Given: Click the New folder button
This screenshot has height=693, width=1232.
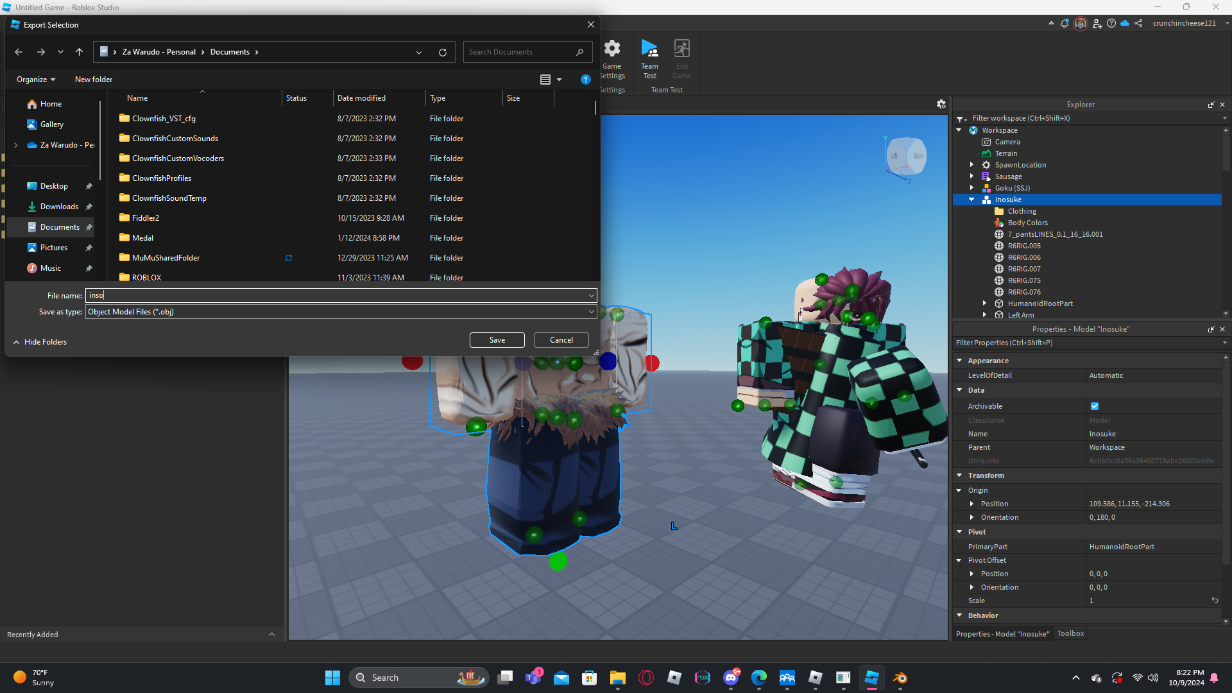Looking at the screenshot, I should point(94,80).
